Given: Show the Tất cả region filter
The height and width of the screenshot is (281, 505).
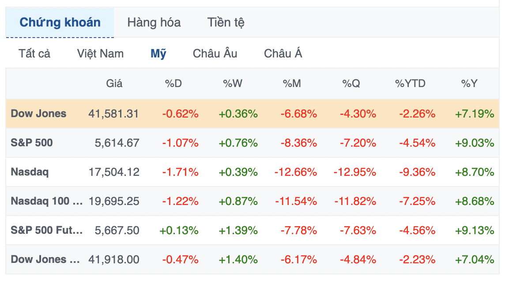Looking at the screenshot, I should coord(34,53).
